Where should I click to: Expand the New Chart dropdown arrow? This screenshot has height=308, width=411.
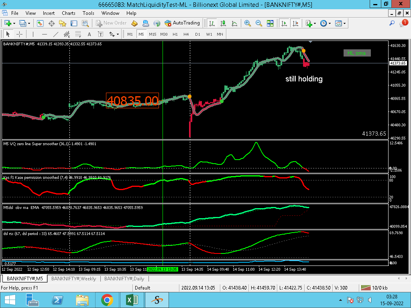pos(14,23)
